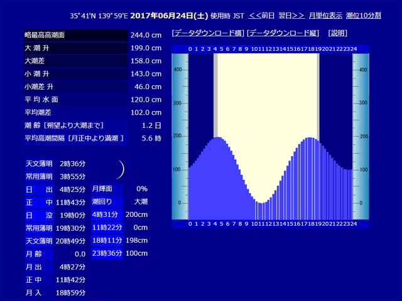Click データダウンロード横 download link
Viewport: 402px width, 301px height.
coord(208,33)
